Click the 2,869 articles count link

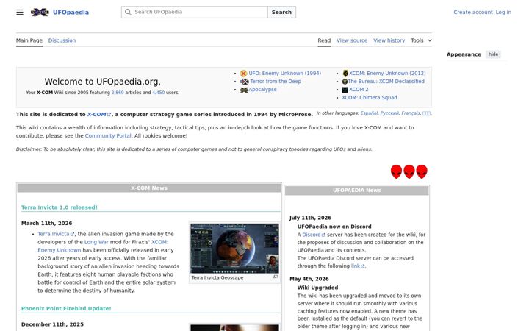[x=118, y=93]
